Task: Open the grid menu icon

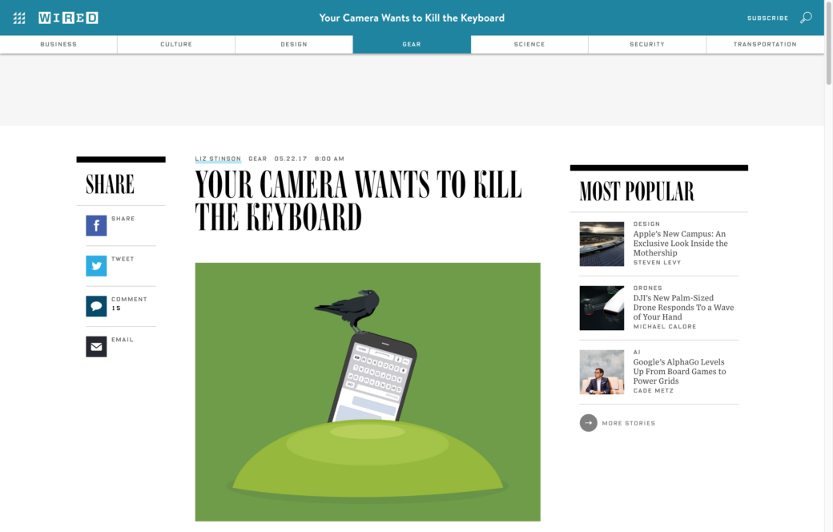Action: [x=19, y=18]
